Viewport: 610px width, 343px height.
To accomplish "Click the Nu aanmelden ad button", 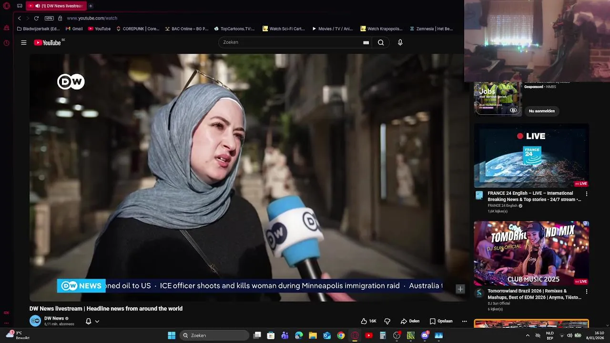I will pyautogui.click(x=542, y=111).
